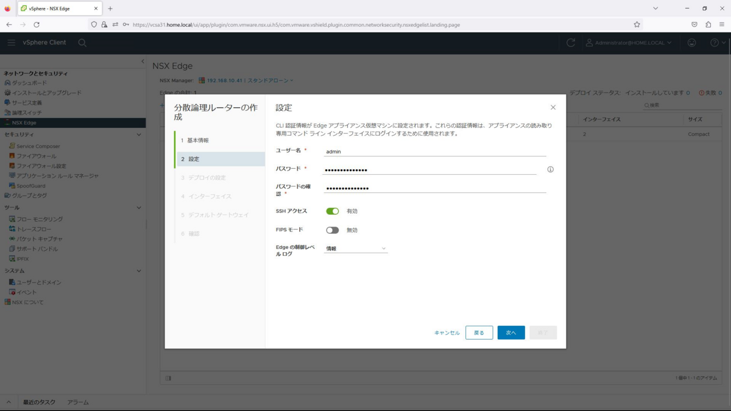Close the vSphere - NSX Edge tab

click(96, 9)
